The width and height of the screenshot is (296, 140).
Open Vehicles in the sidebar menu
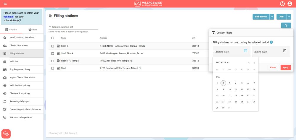click(14, 61)
